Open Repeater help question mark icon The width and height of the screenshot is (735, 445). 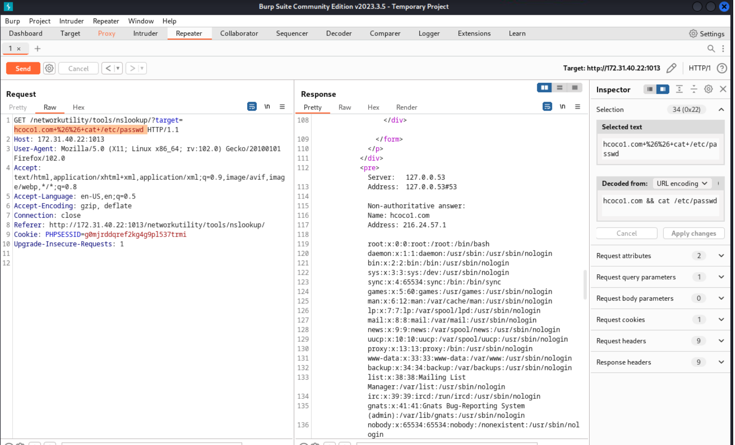pyautogui.click(x=722, y=68)
